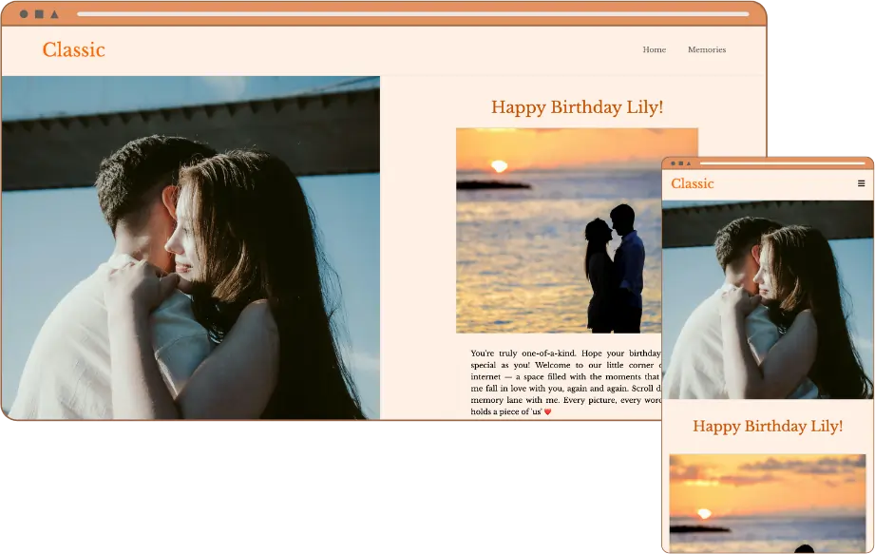Open the hamburger menu in mobile preview
The width and height of the screenshot is (875, 554).
(x=861, y=183)
